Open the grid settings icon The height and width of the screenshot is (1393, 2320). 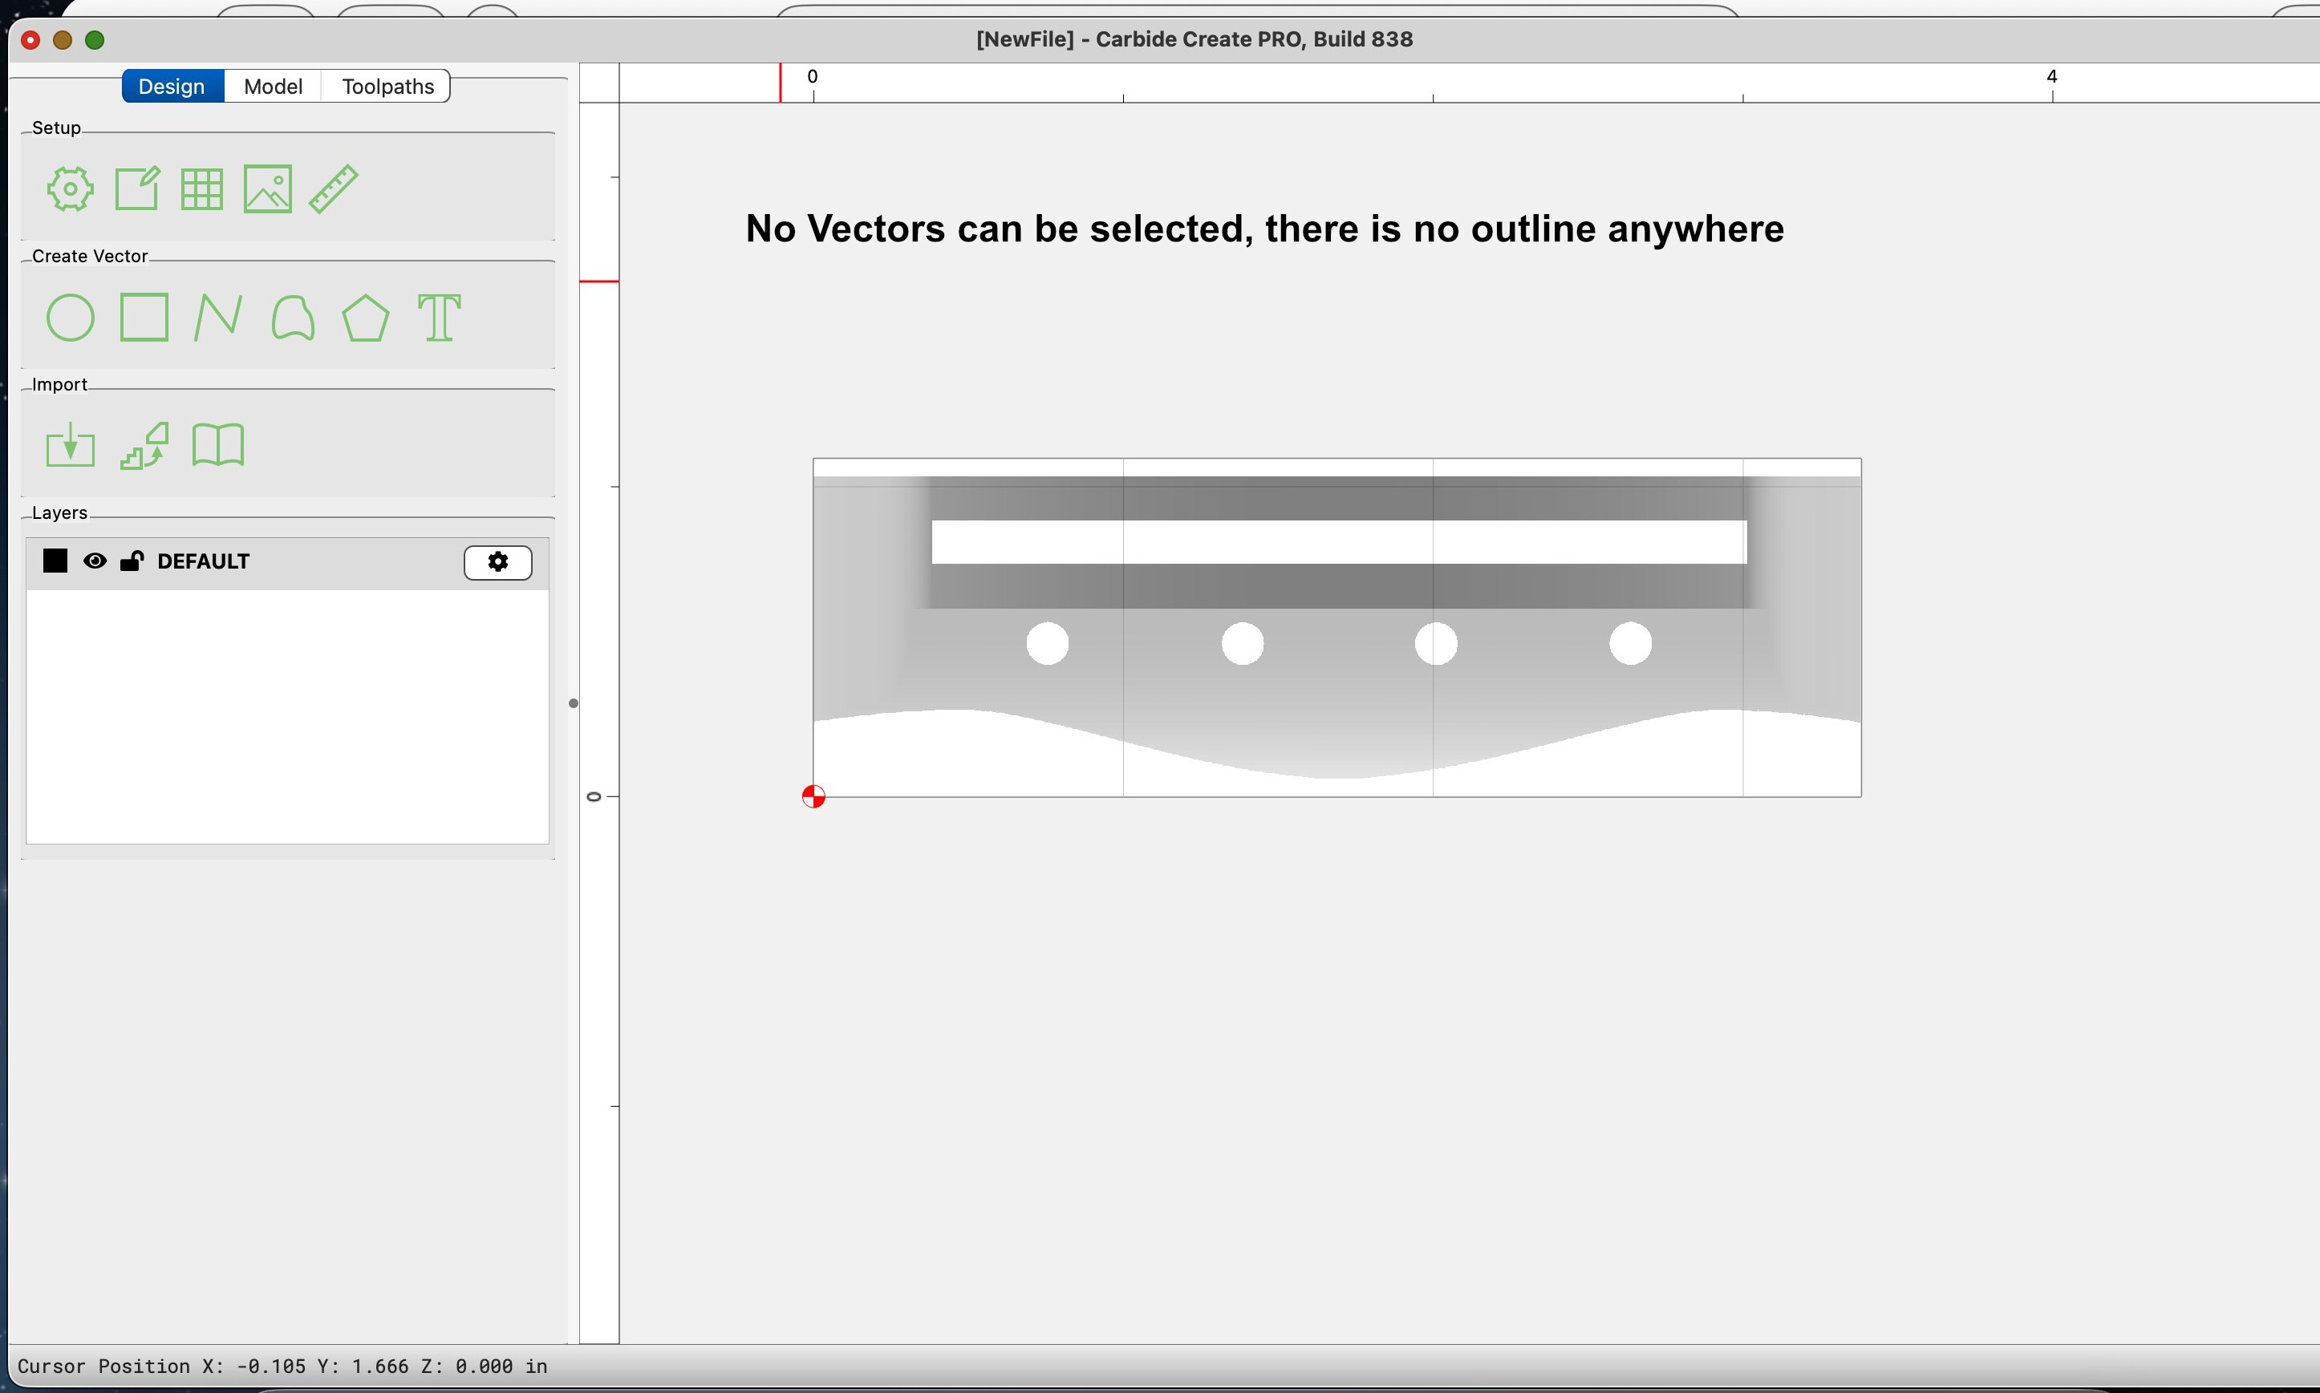coord(202,189)
